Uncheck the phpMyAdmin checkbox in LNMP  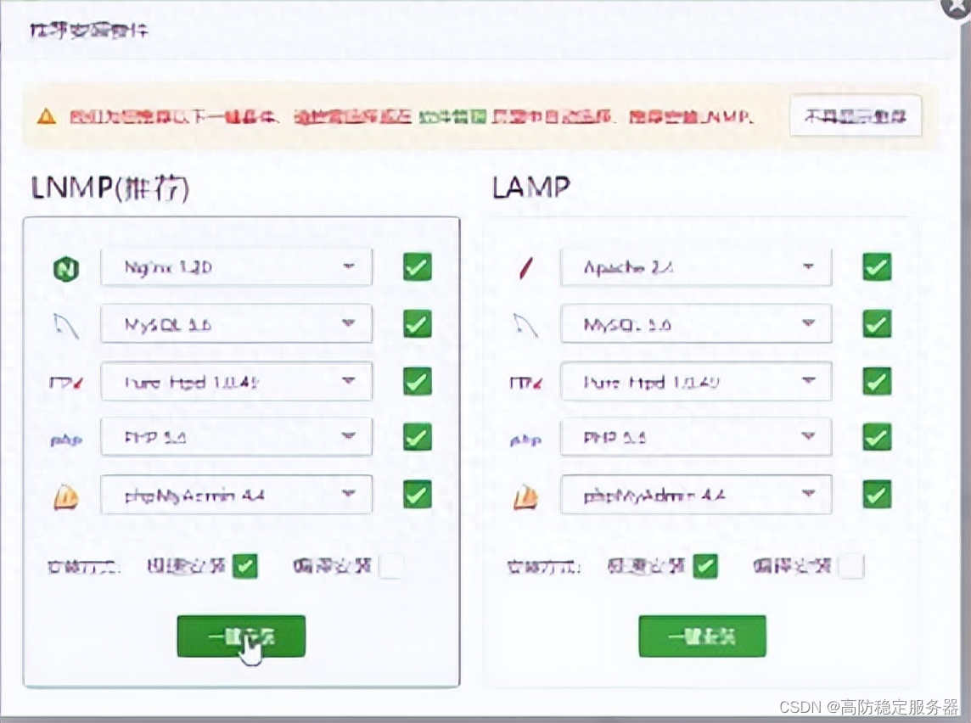click(418, 495)
